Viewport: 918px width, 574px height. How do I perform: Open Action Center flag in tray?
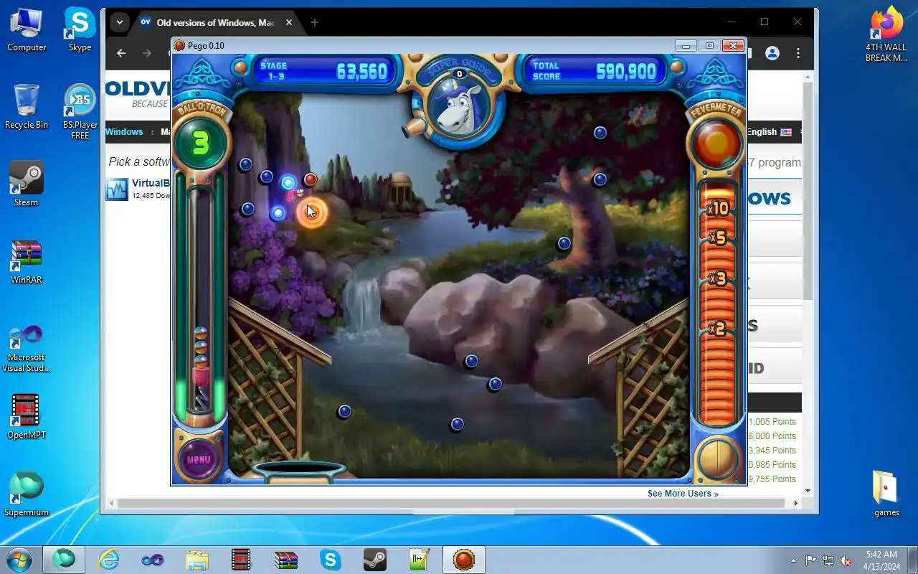[810, 560]
